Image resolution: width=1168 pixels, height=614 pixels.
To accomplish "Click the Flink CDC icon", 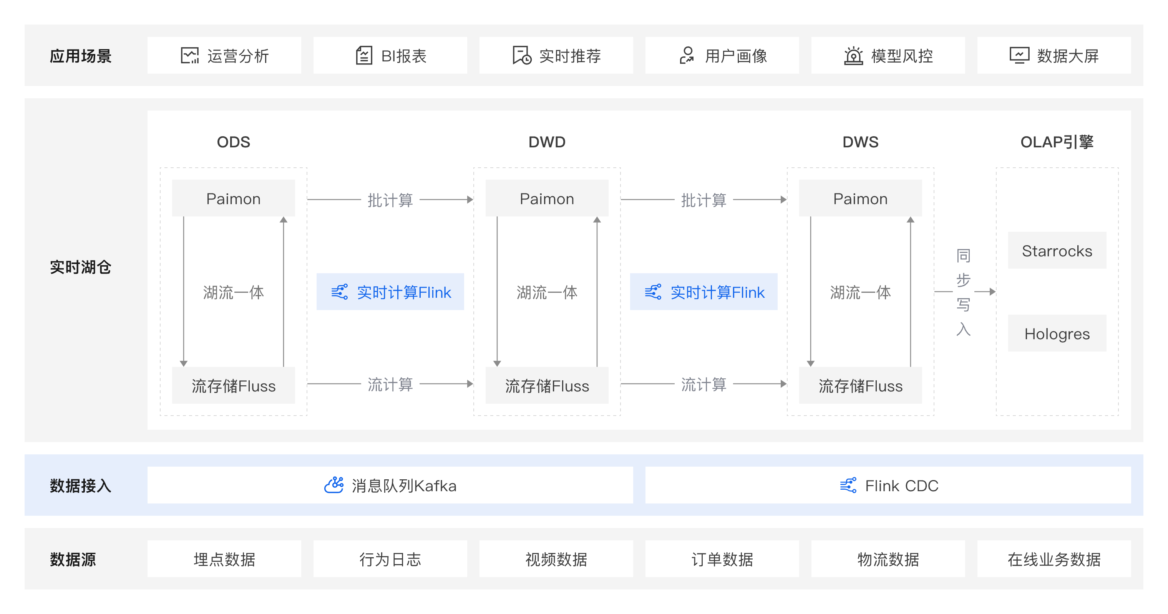I will point(848,485).
